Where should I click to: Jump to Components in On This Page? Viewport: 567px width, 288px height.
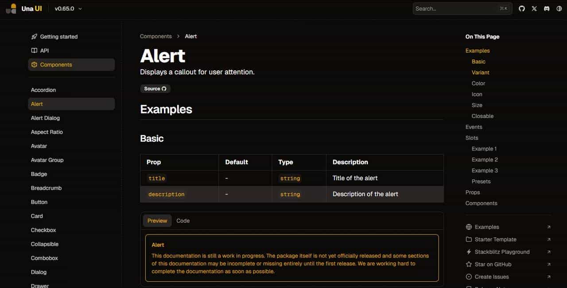click(482, 203)
